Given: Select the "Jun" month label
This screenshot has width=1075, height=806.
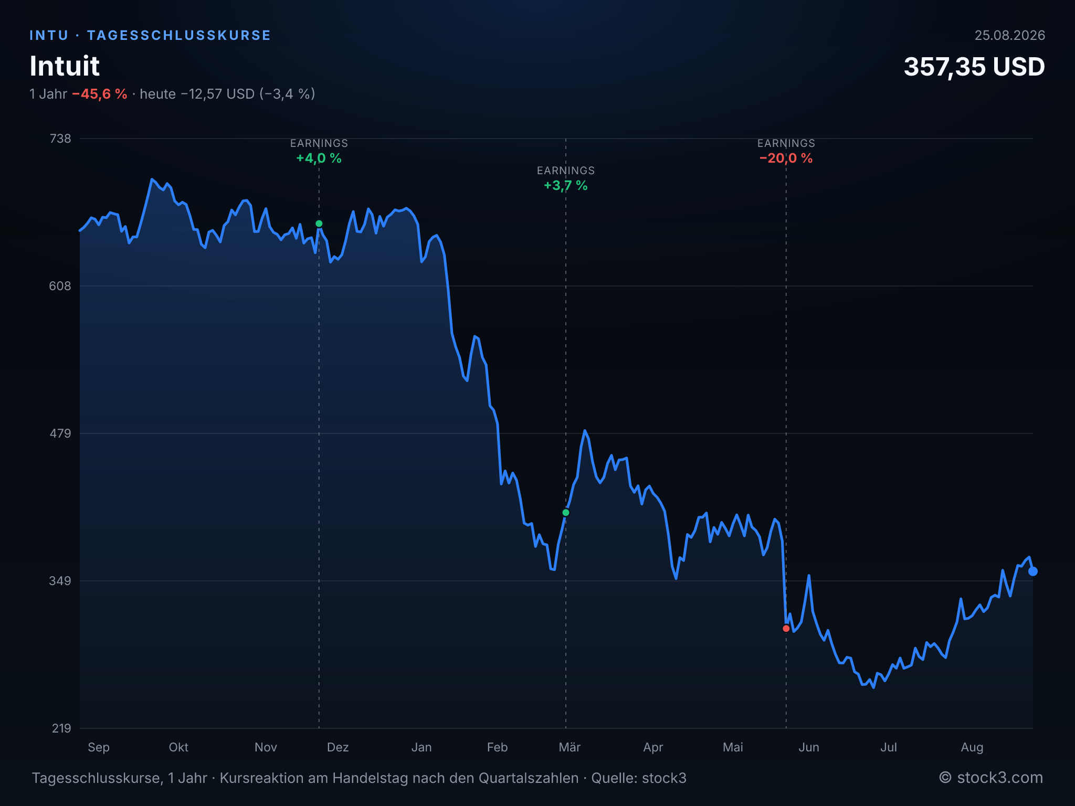Looking at the screenshot, I should pyautogui.click(x=809, y=747).
